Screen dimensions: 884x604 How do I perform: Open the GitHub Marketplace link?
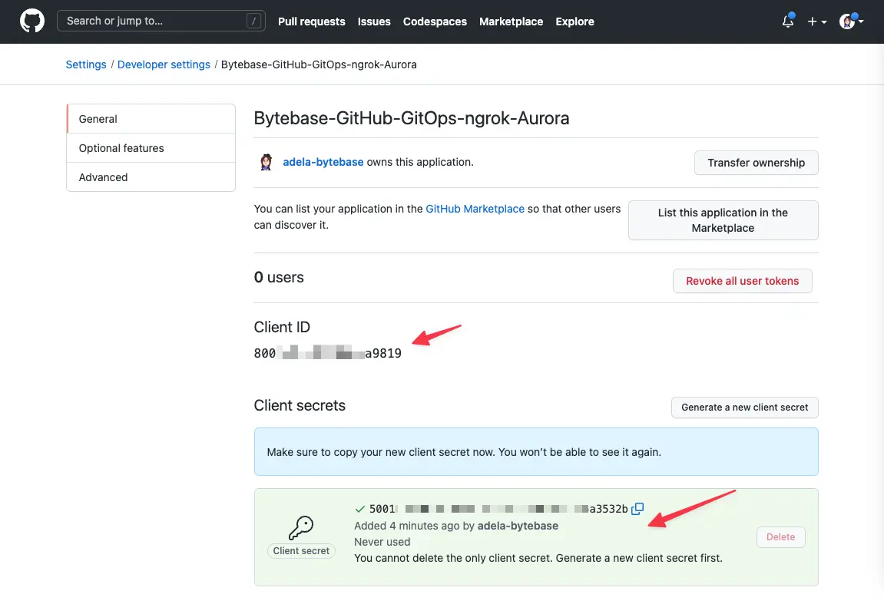coord(475,208)
